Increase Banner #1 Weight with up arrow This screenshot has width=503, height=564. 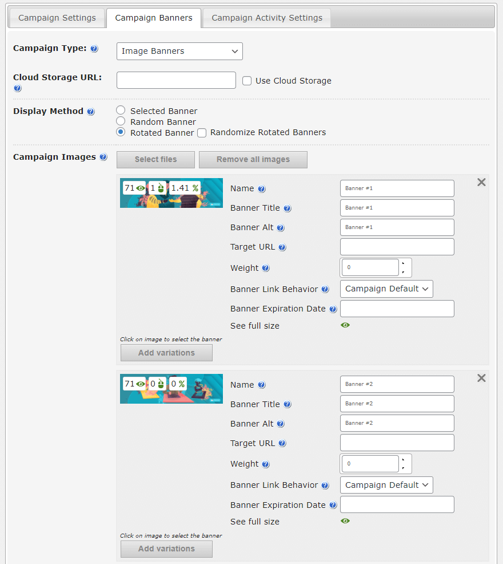point(405,263)
